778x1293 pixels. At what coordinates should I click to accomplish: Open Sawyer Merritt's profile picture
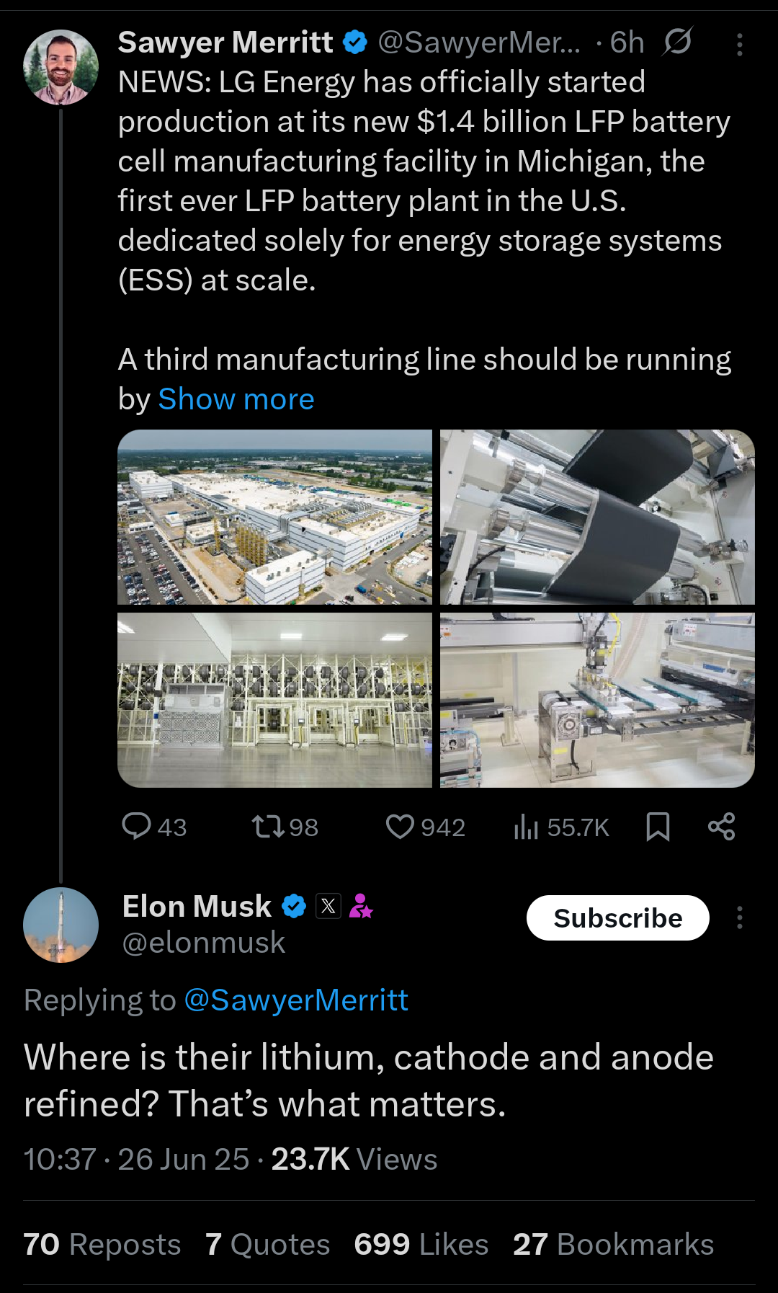click(x=61, y=67)
